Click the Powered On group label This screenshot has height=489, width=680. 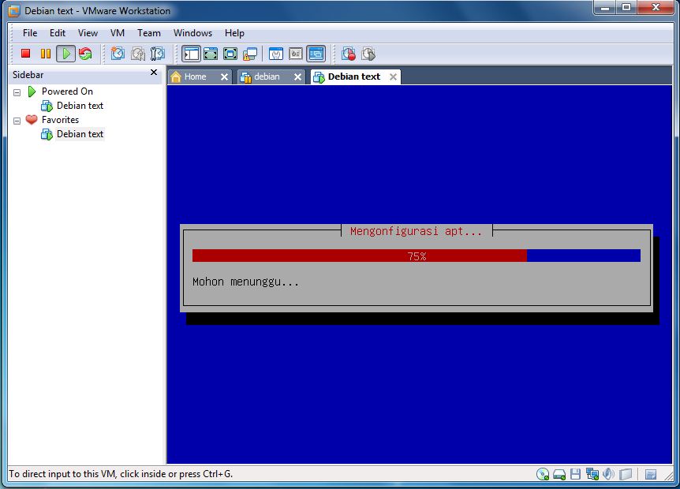pos(67,91)
